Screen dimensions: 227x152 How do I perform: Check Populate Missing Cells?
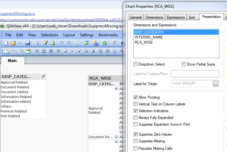tap(135, 148)
